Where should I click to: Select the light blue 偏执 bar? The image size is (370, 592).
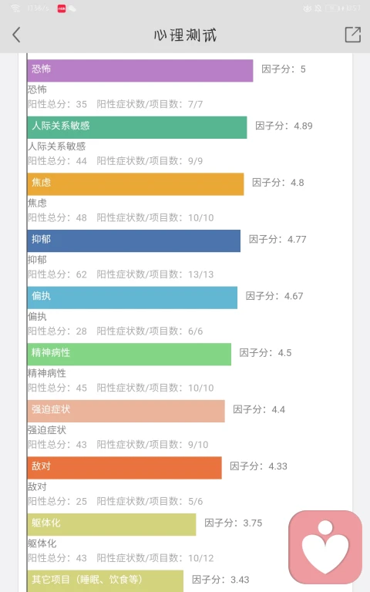click(x=132, y=298)
